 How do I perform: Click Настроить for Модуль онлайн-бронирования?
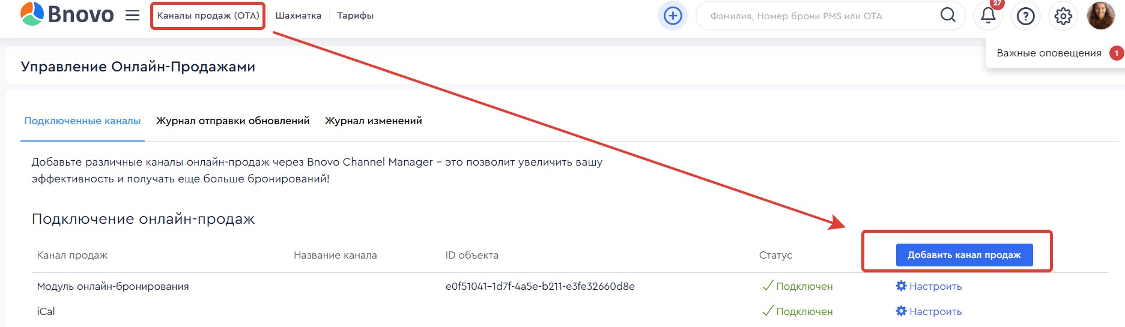click(x=929, y=286)
